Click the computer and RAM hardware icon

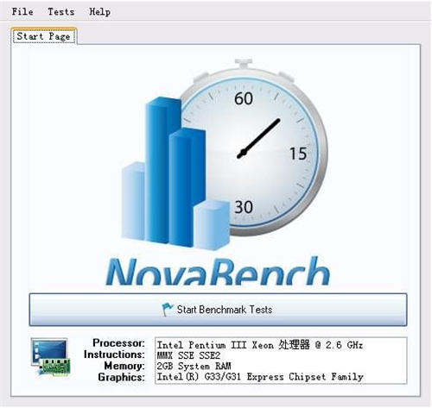51,357
